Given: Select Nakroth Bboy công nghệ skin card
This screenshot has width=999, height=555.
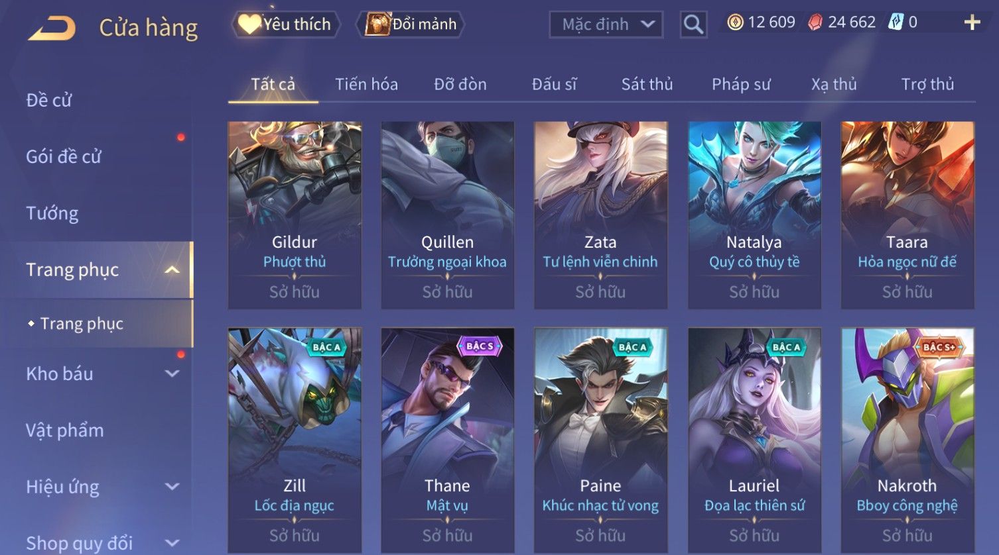Looking at the screenshot, I should pos(907,440).
